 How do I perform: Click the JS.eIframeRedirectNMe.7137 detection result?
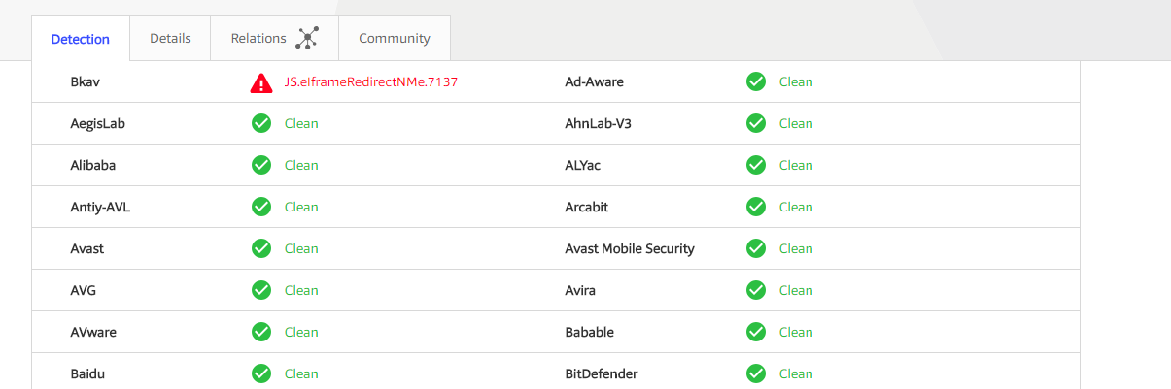(x=370, y=82)
